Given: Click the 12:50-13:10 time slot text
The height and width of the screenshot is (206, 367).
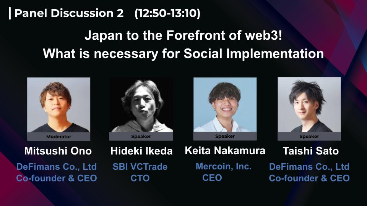Looking at the screenshot, I should 167,13.
